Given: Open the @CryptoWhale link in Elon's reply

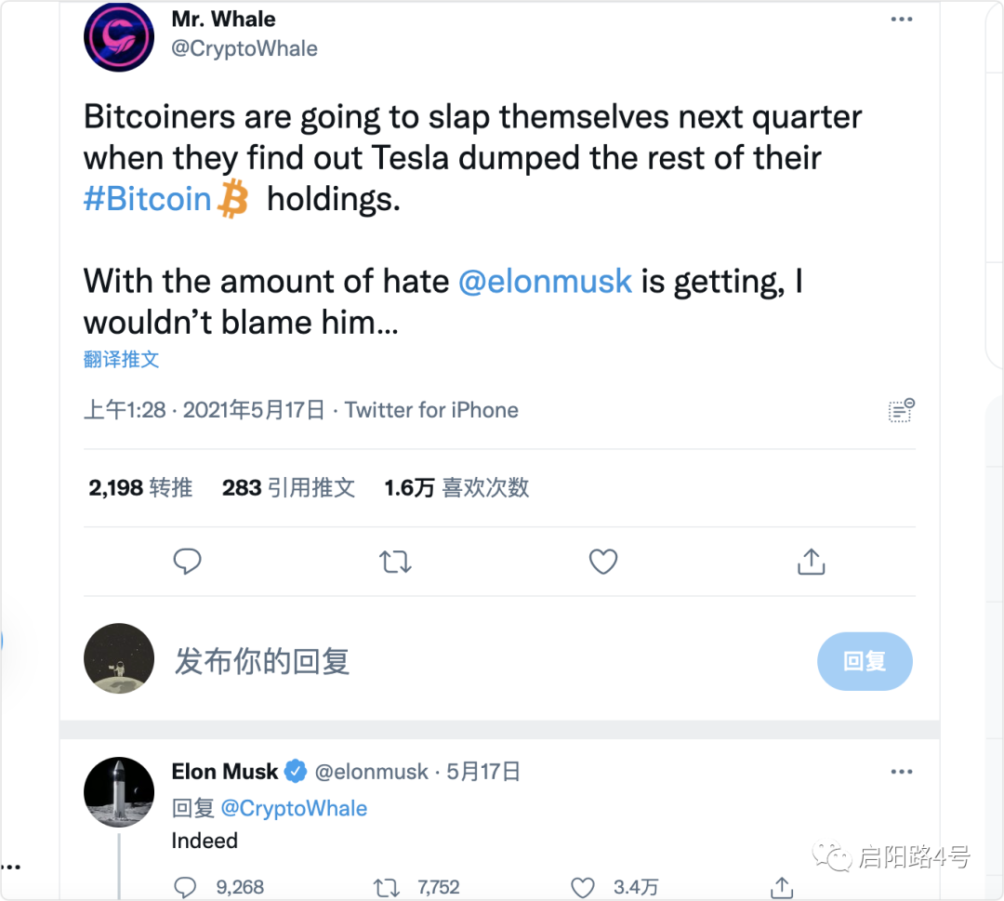Looking at the screenshot, I should tap(294, 808).
